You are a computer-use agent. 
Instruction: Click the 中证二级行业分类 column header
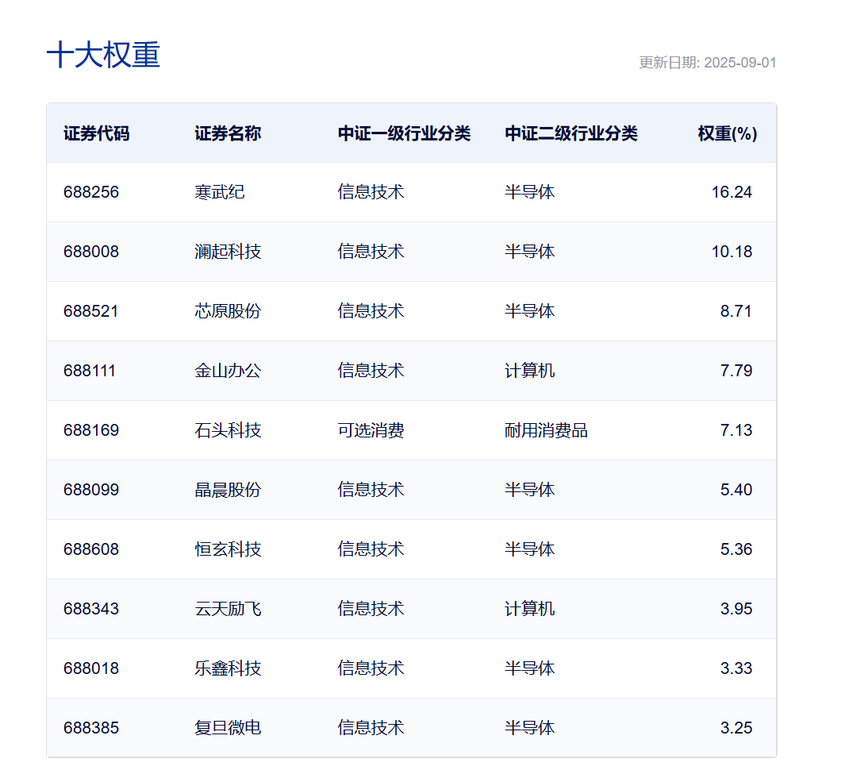click(570, 133)
